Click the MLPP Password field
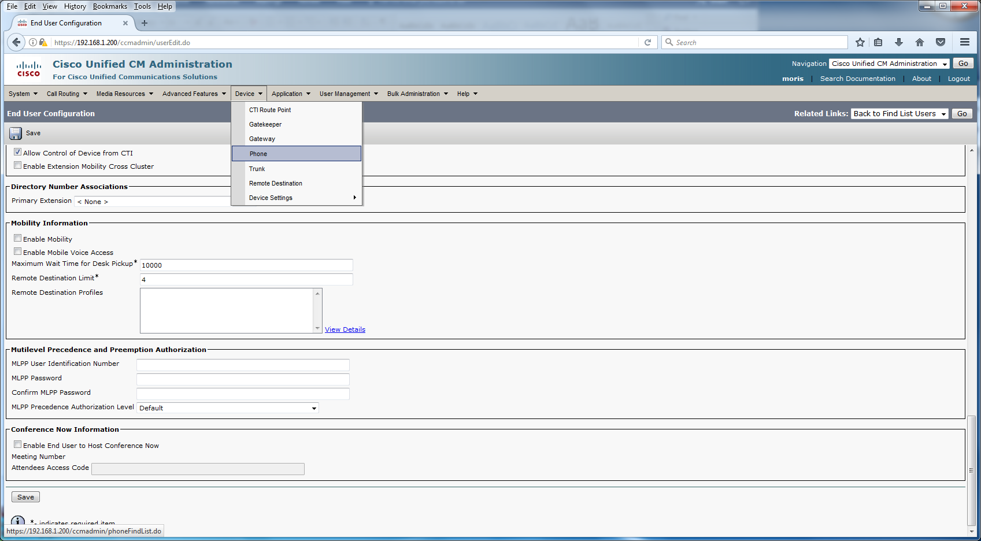 243,379
